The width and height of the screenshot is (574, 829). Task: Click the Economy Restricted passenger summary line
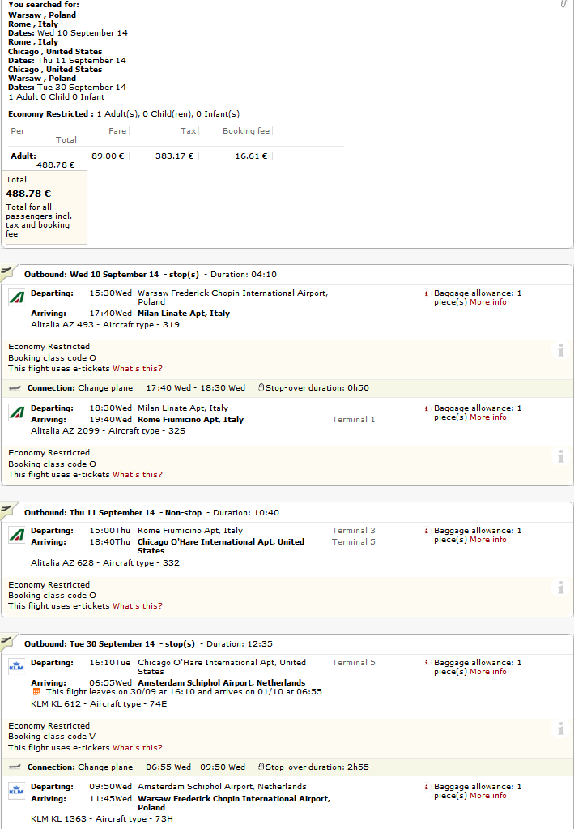pyautogui.click(x=124, y=114)
